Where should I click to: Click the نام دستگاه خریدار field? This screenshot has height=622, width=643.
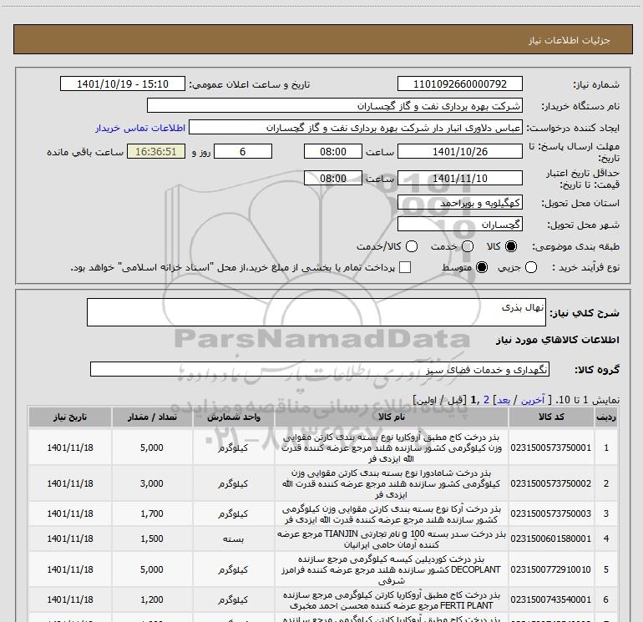pyautogui.click(x=335, y=106)
